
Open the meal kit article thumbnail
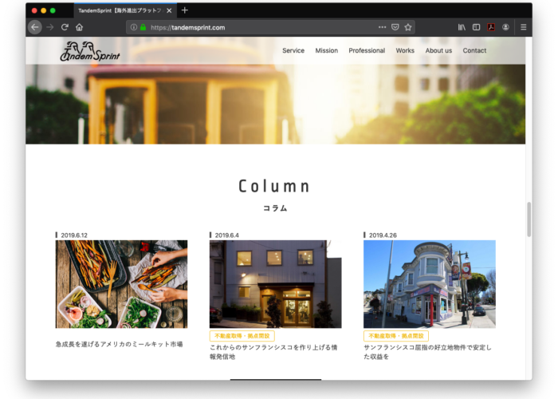click(x=121, y=284)
